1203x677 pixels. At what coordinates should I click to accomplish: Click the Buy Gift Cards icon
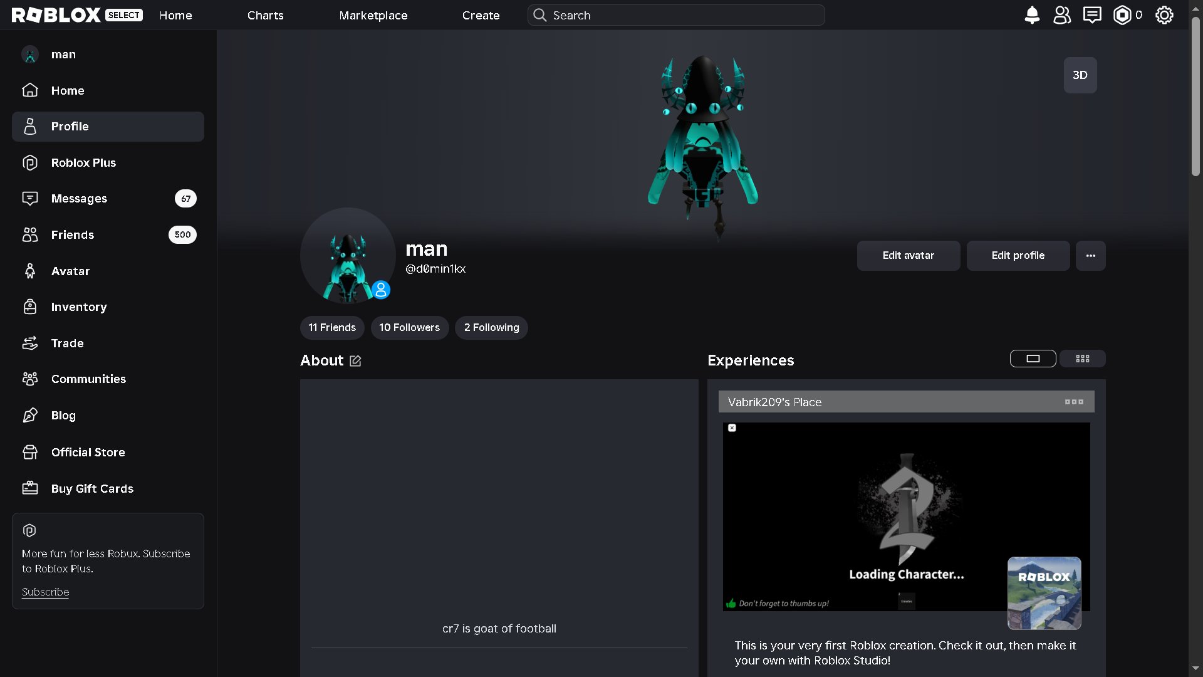pos(30,488)
